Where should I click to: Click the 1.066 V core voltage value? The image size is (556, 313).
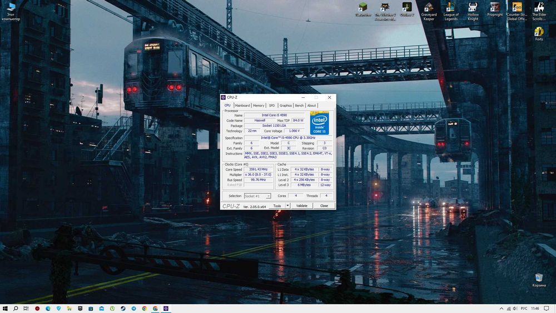click(294, 131)
